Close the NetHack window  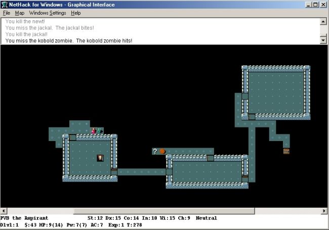coord(323,5)
